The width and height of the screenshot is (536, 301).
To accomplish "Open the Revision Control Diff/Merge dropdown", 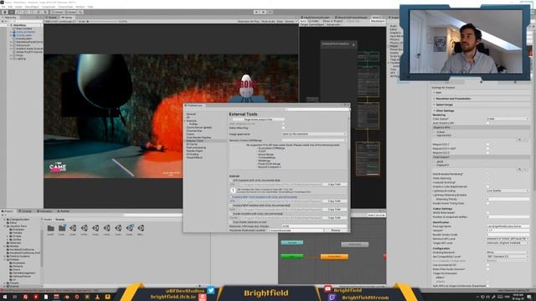I will 314,140.
